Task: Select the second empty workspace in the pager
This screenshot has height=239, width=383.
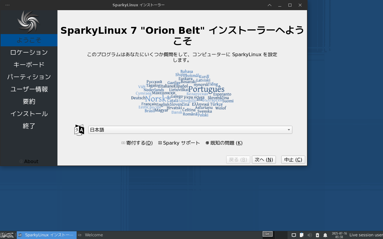Action: (x=281, y=235)
